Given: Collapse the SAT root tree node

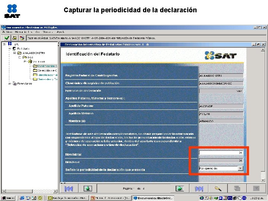Looking at the screenshot, I should (x=4, y=44).
